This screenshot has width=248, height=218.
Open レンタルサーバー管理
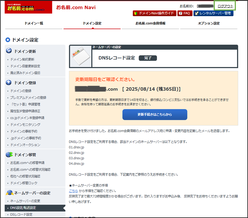click(213, 13)
